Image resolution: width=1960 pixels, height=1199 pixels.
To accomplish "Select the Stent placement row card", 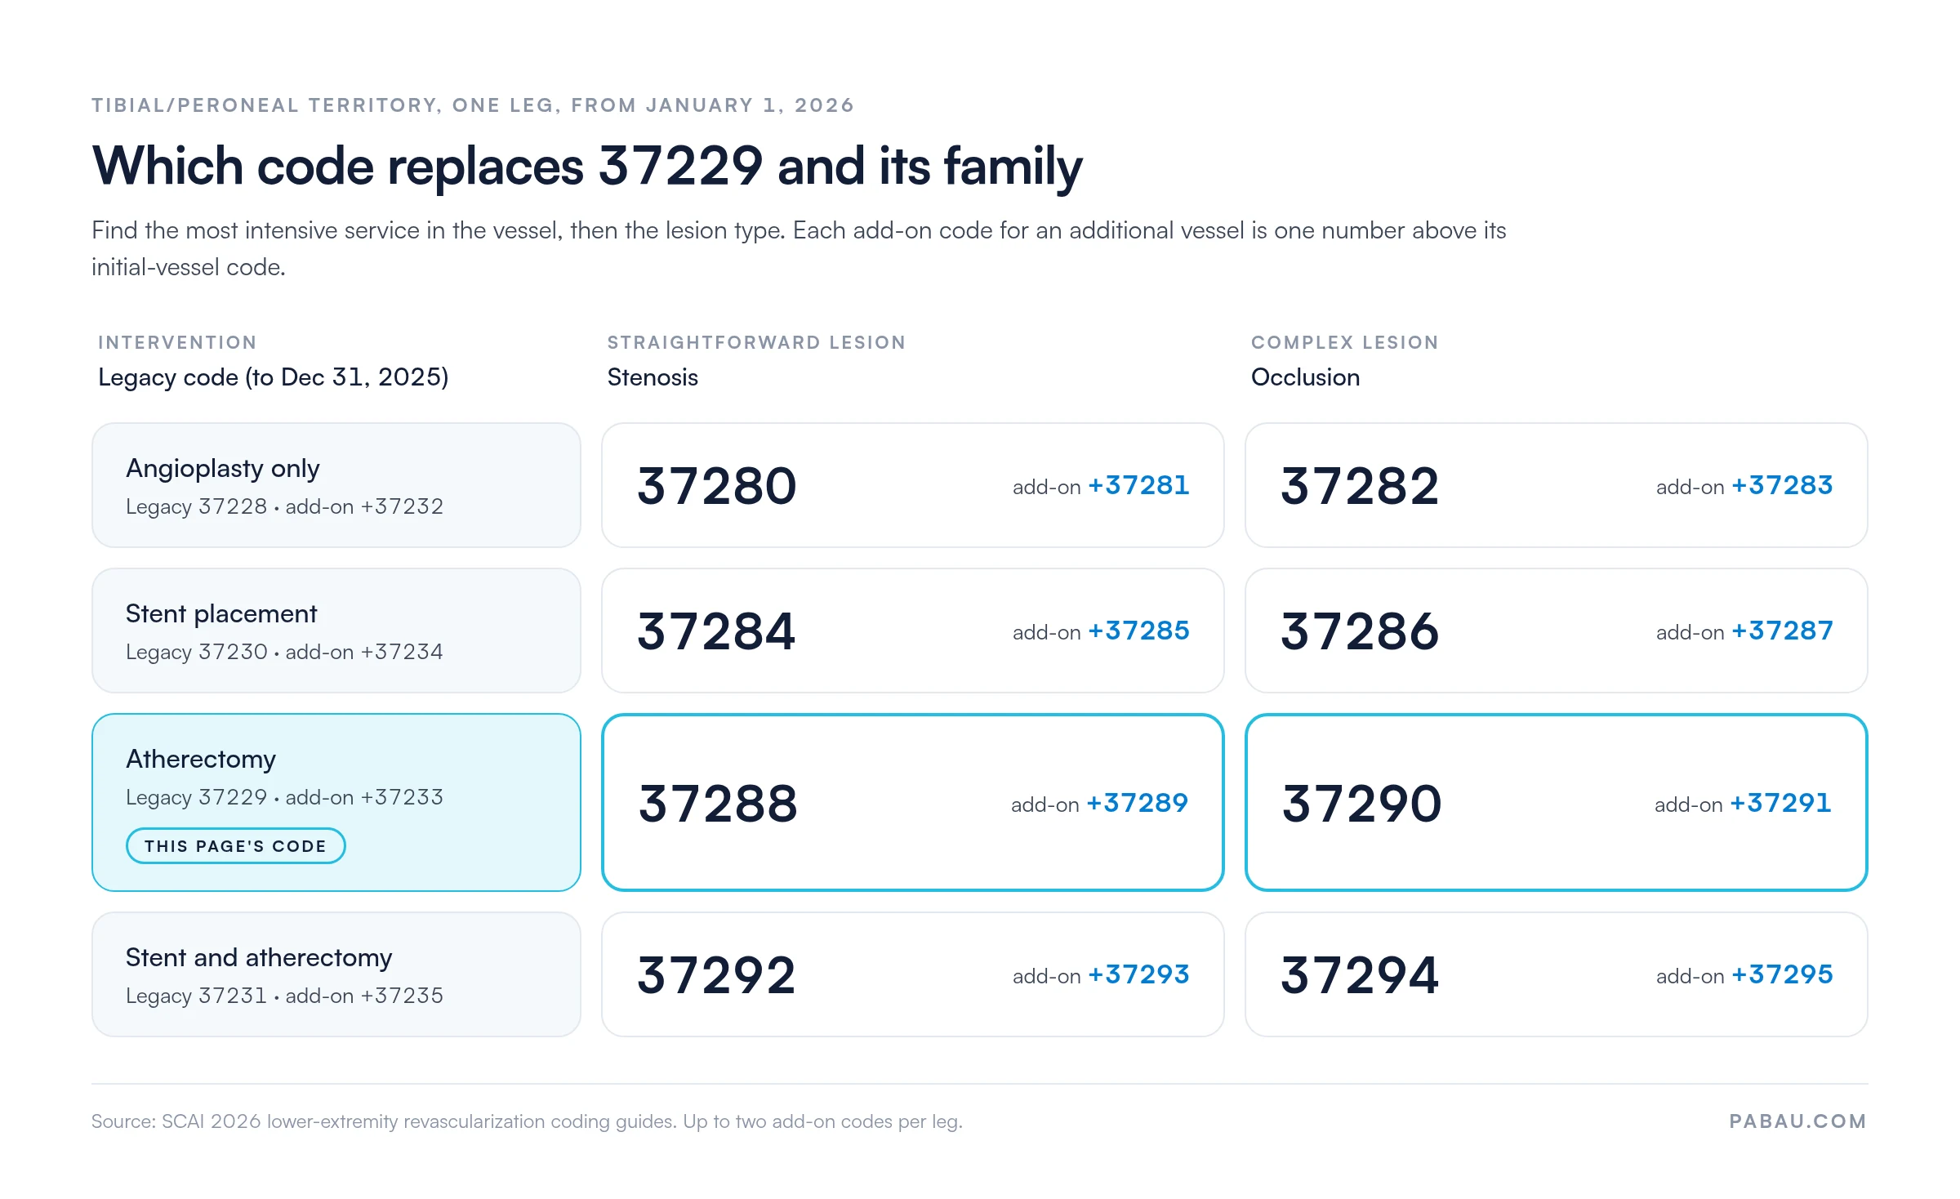I will pos(336,631).
